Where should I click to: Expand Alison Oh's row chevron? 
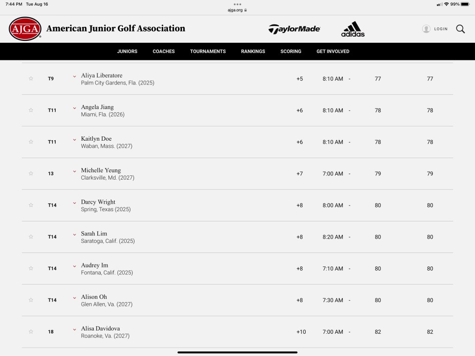[74, 297]
